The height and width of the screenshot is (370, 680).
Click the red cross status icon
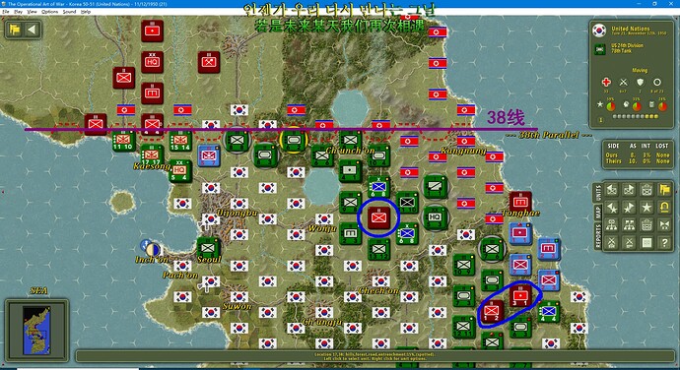click(x=606, y=82)
